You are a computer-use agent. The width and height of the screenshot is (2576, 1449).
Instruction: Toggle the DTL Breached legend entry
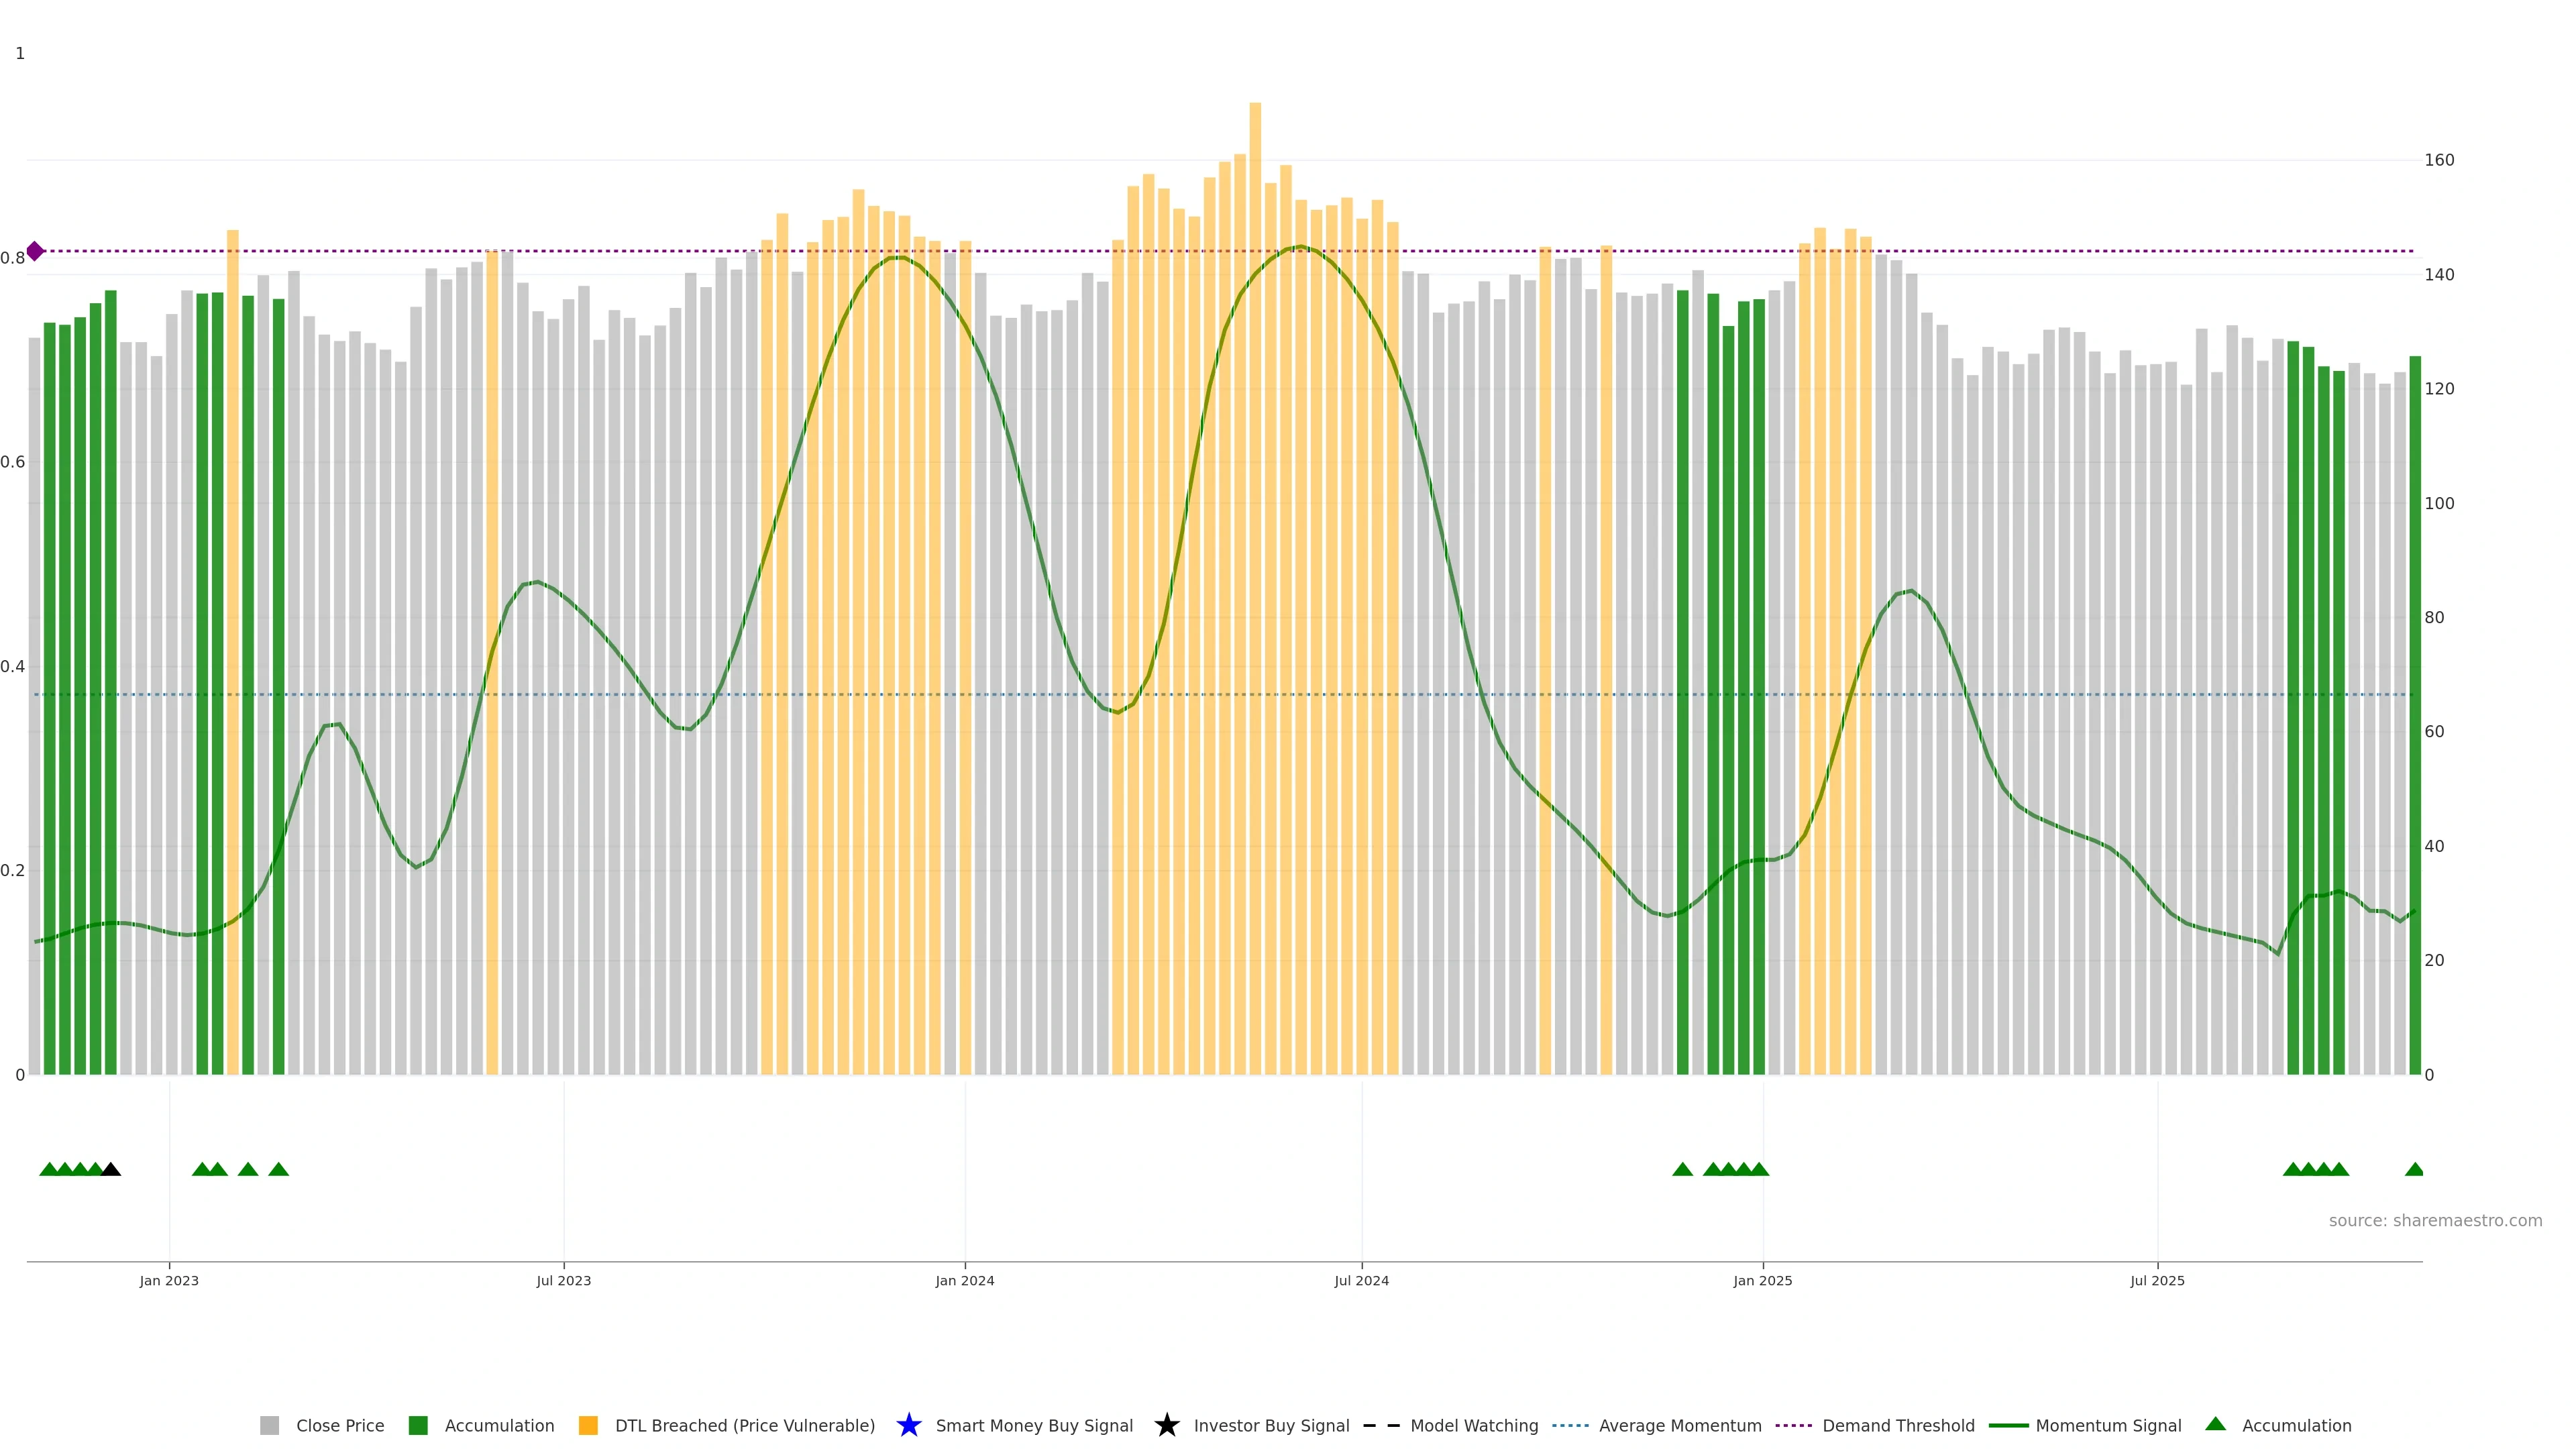(744, 1425)
